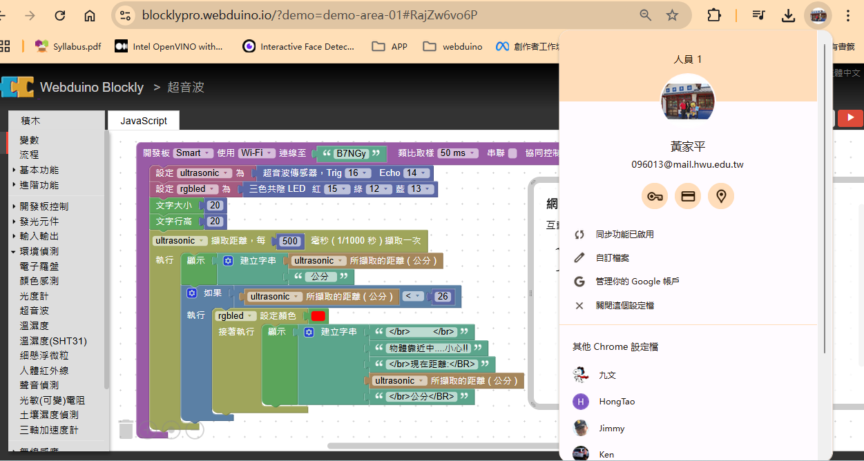Open payment methods card icon
Screen dimensions: 864x461
688,196
